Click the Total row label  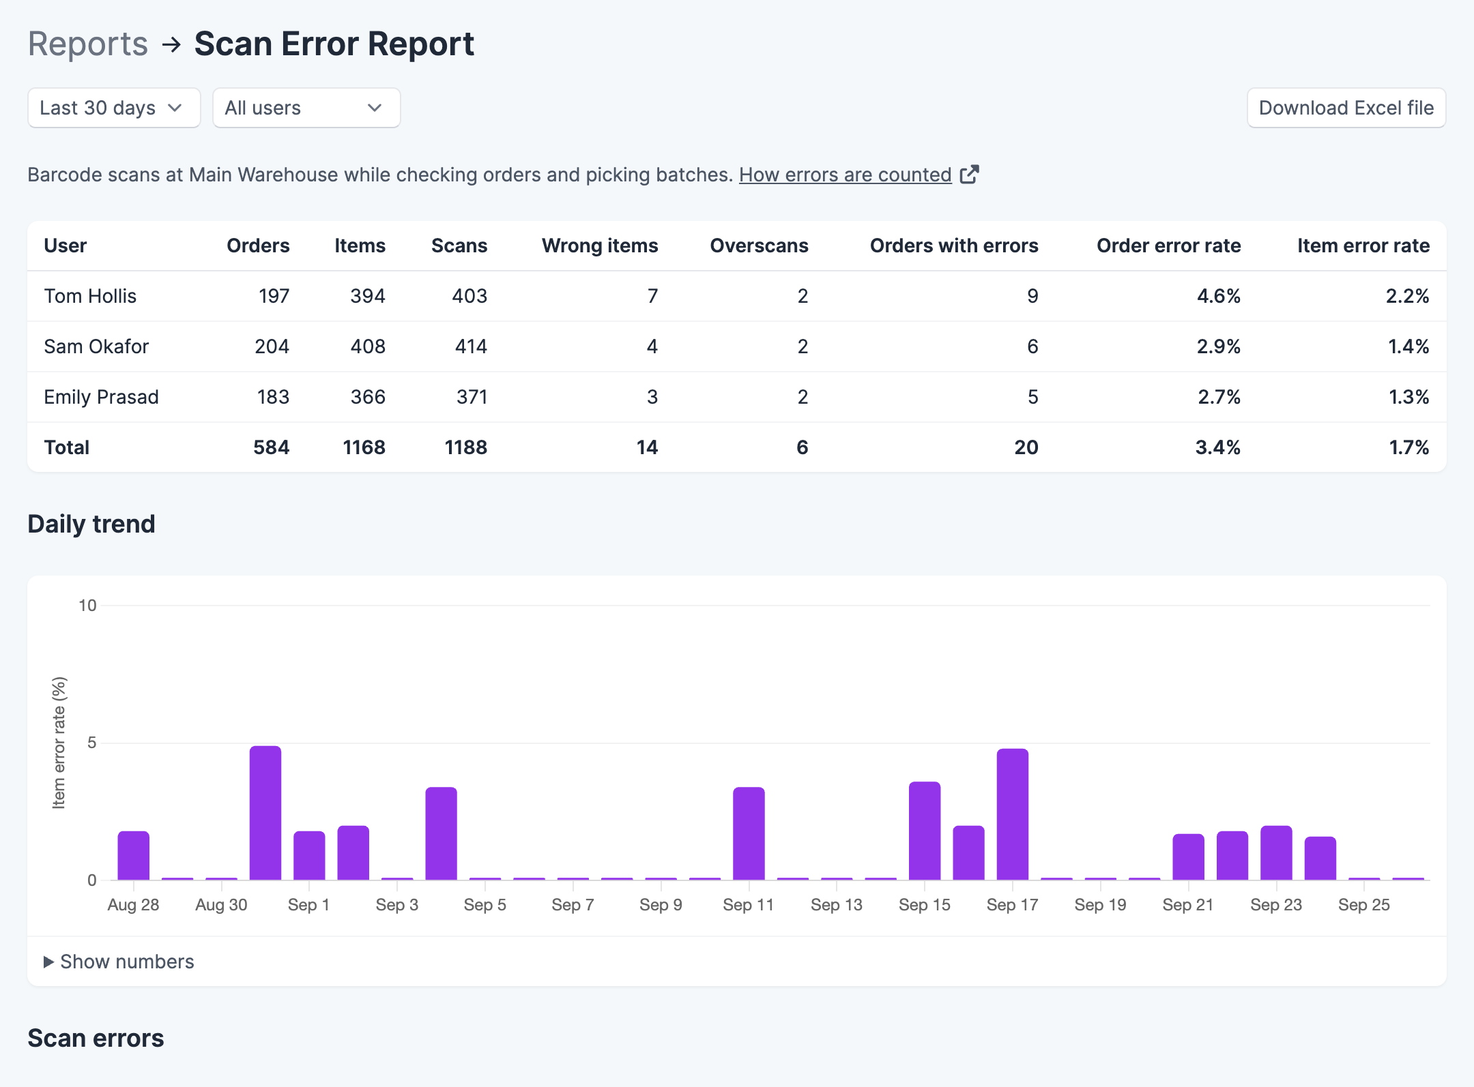[67, 447]
